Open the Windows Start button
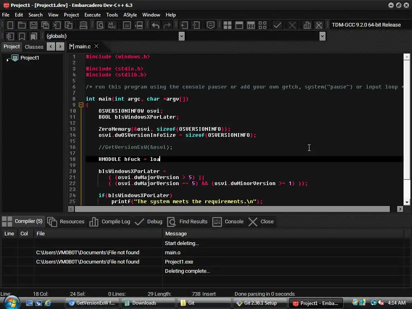This screenshot has width=412, height=309. coord(11,303)
